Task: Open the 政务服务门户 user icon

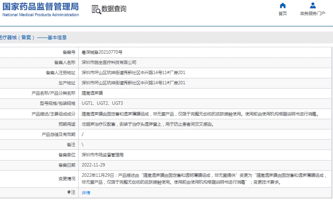Action: point(312,5)
